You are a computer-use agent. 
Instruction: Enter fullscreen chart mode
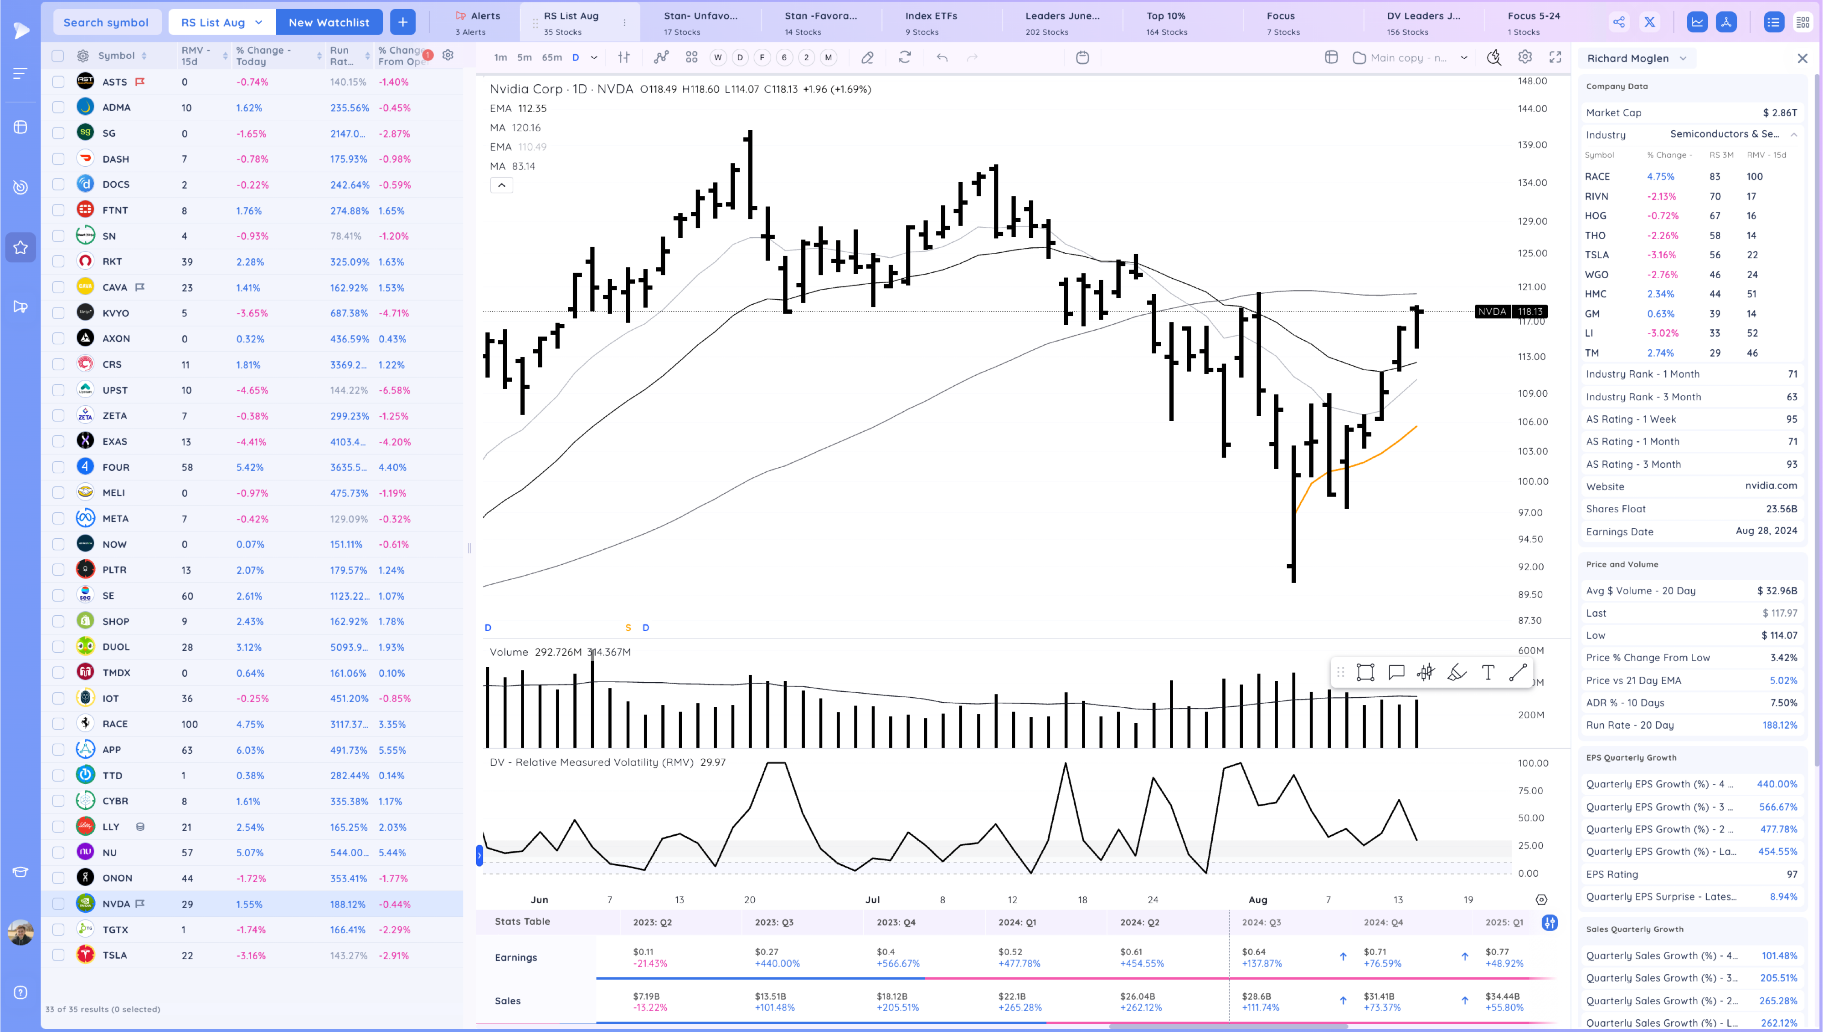1555,57
